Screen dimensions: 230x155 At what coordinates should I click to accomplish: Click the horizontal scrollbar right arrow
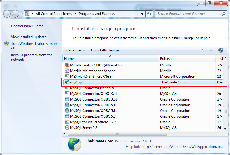[220, 134]
